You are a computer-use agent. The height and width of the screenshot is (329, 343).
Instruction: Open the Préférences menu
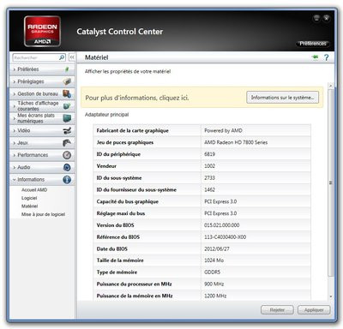coord(313,44)
